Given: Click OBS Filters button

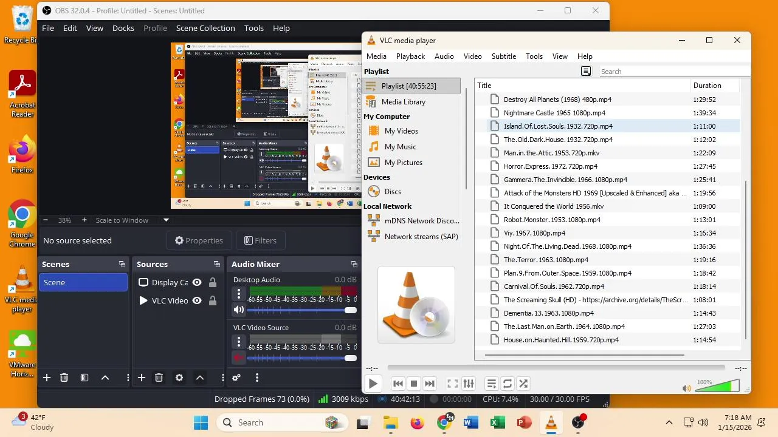Looking at the screenshot, I should click(260, 240).
